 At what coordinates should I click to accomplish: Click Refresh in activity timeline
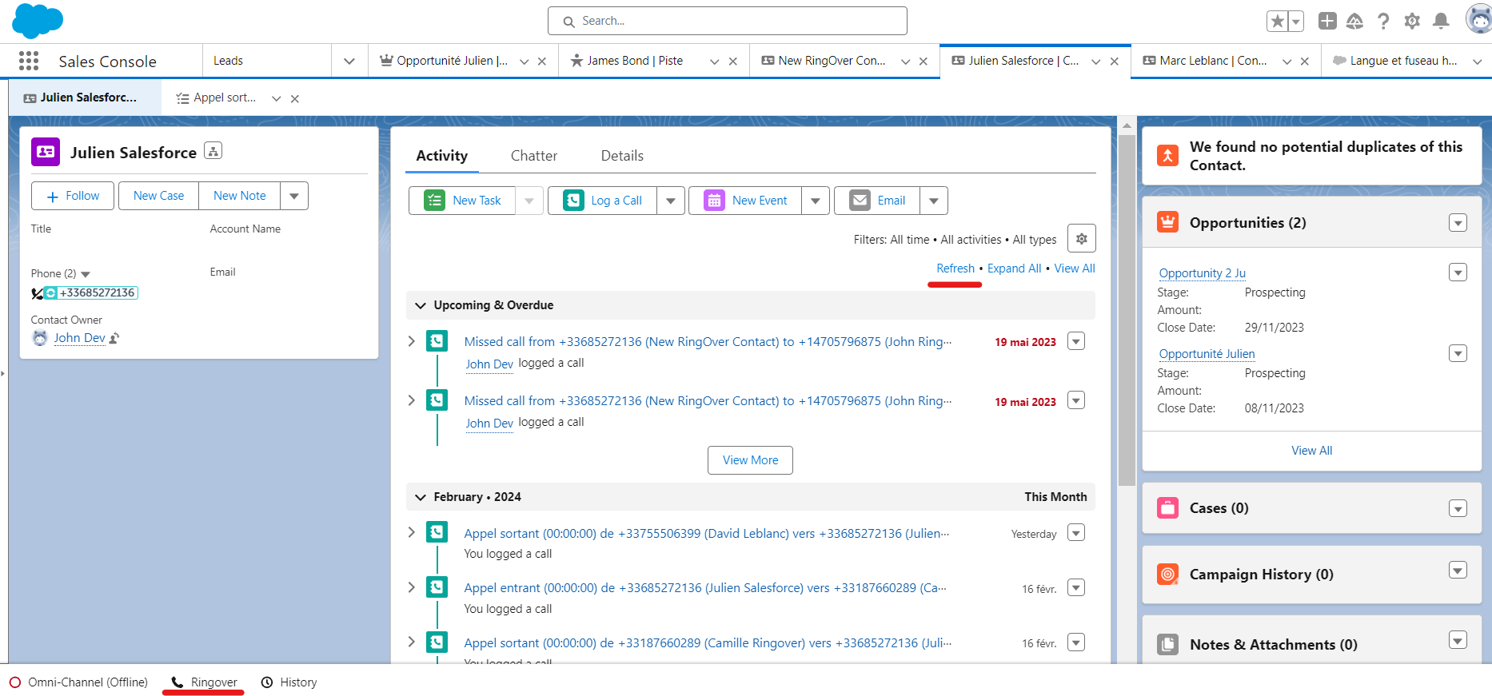point(955,268)
